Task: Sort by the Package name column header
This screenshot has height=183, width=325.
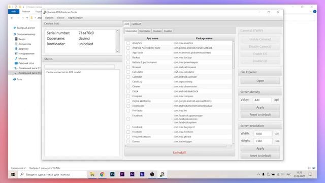Action: (204, 39)
